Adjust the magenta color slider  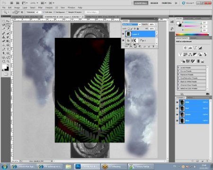tap(193, 26)
